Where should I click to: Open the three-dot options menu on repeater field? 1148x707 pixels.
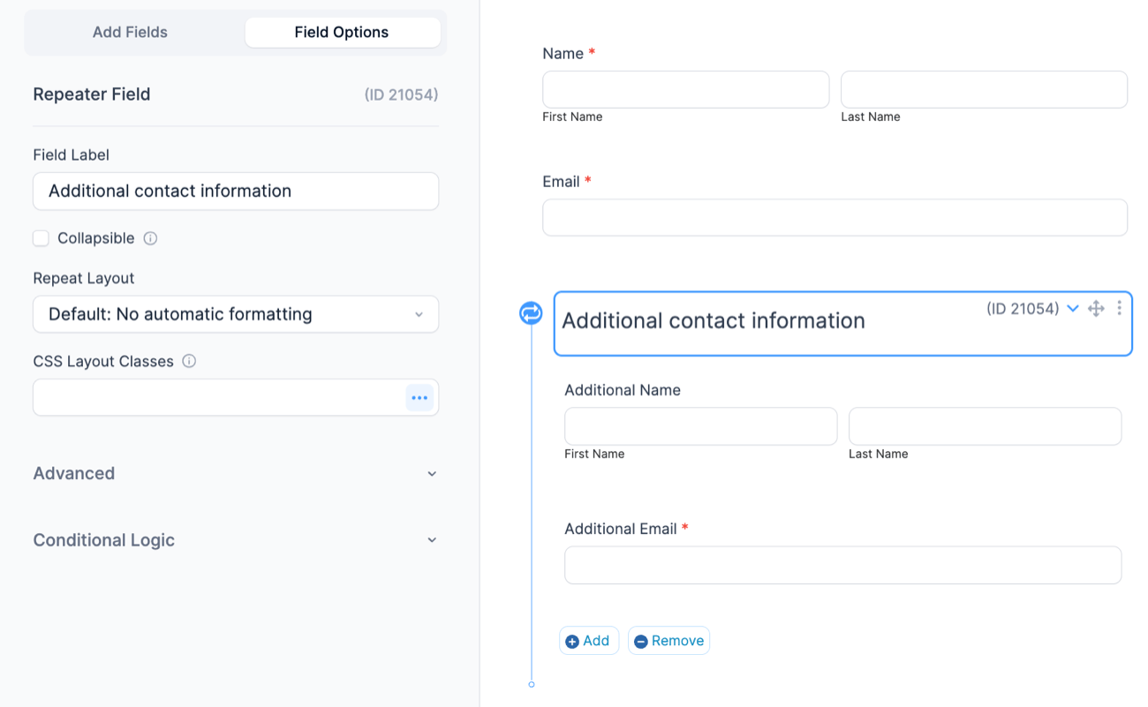(x=1119, y=308)
